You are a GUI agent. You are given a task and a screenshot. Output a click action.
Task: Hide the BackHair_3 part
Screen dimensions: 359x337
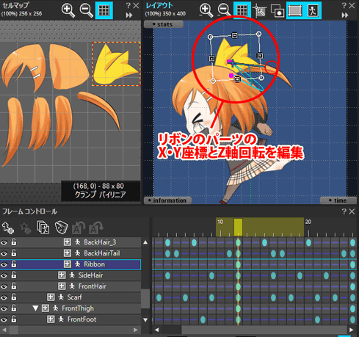4,242
